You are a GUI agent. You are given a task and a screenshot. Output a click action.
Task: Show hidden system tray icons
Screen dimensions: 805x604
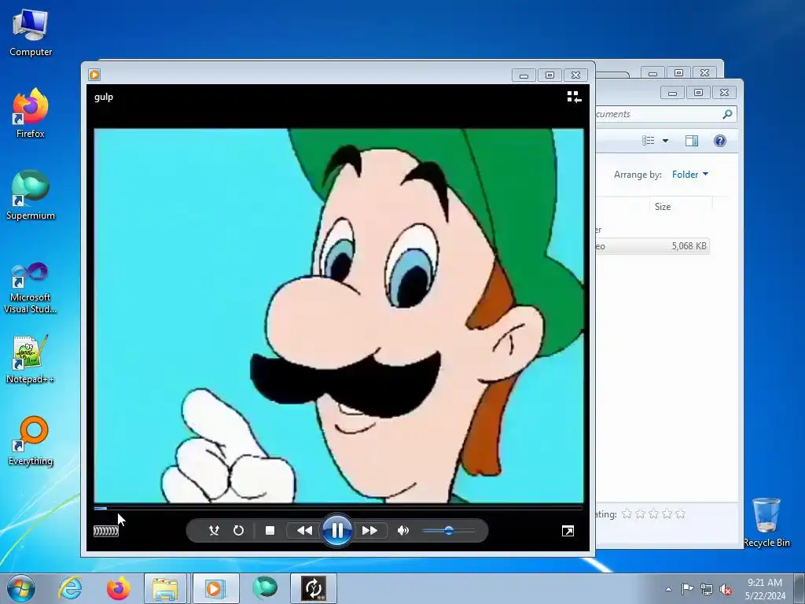(x=668, y=589)
